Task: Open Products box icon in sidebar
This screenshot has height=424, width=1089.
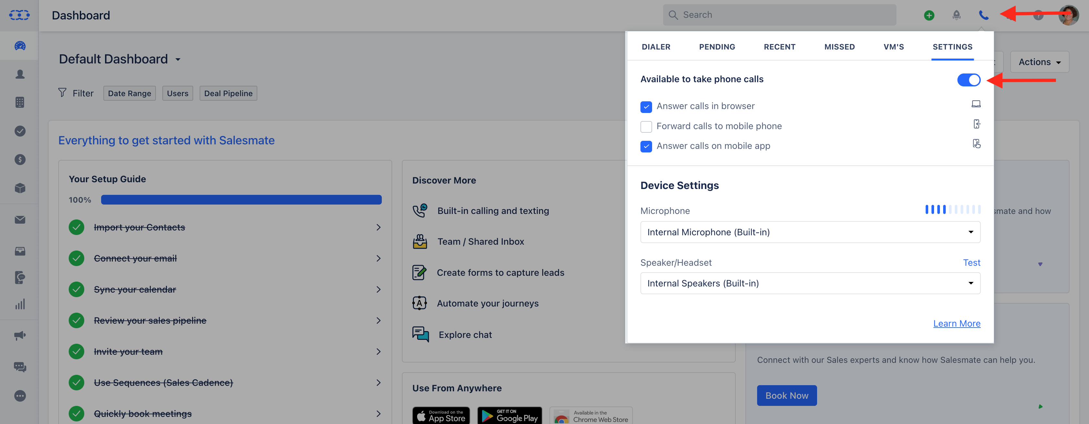Action: point(20,188)
